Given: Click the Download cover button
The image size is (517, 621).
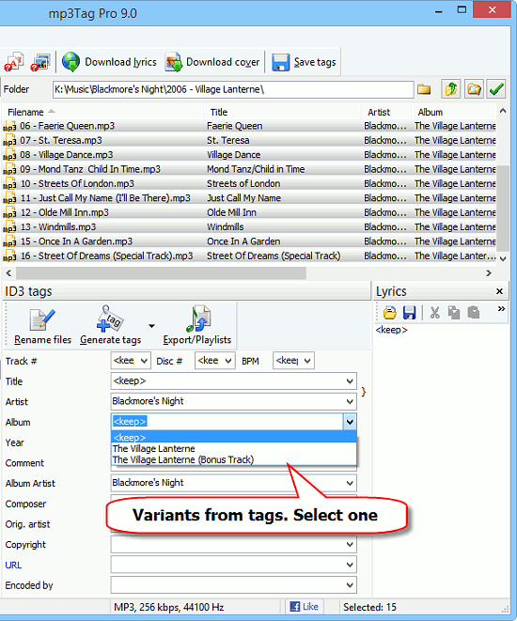Looking at the screenshot, I should (212, 62).
